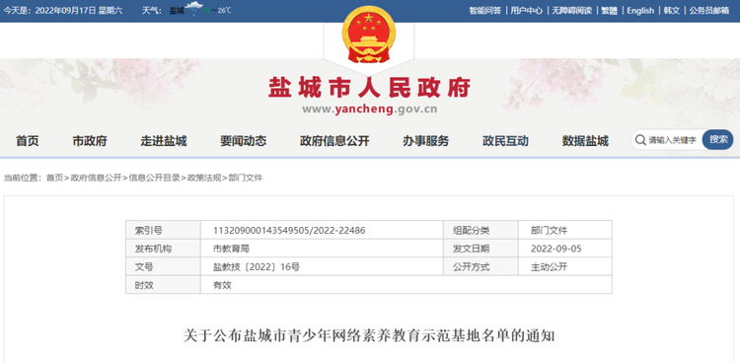Click the national emblem logo

click(x=369, y=35)
